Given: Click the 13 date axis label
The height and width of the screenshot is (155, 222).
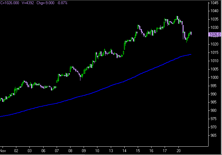Looking at the screenshot, I should point(111,151).
